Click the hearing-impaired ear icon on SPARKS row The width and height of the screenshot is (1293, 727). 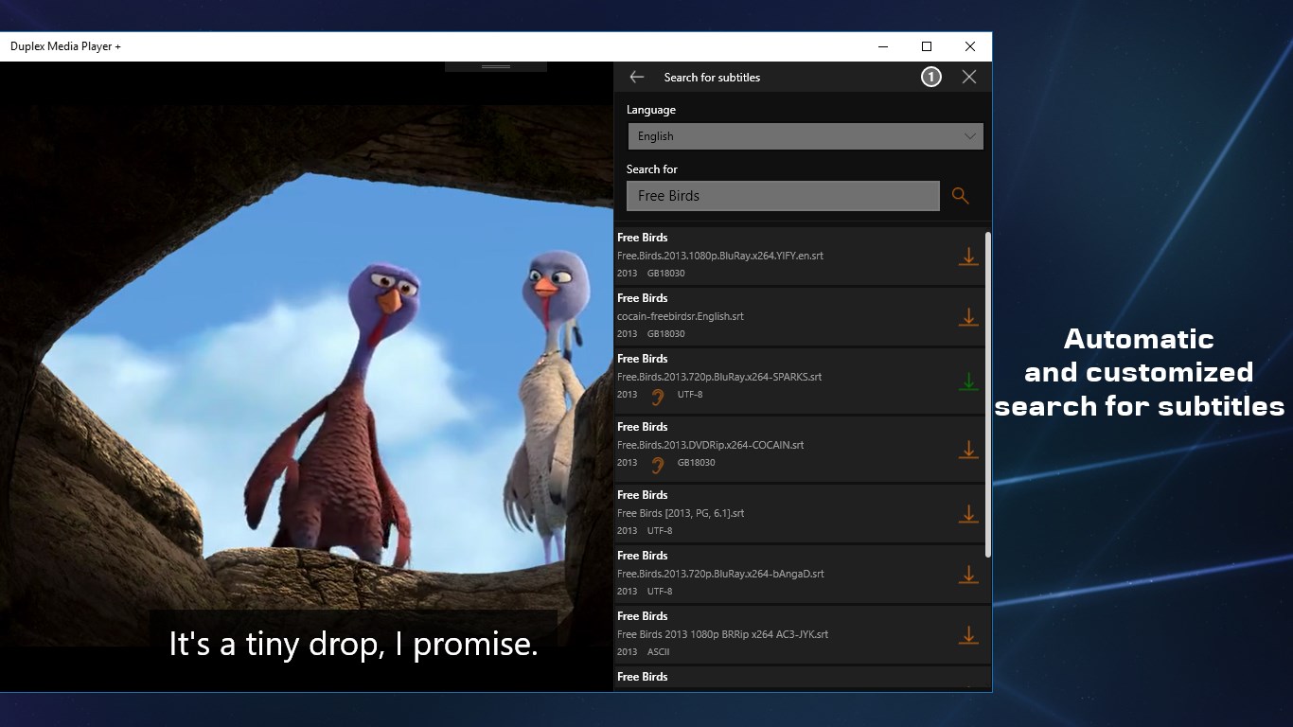658,396
